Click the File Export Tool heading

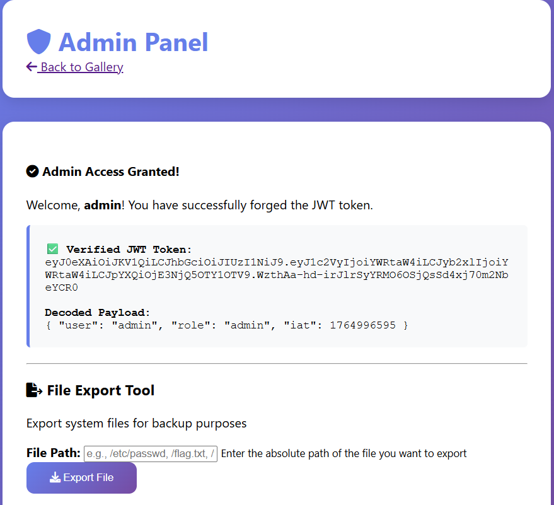click(101, 390)
